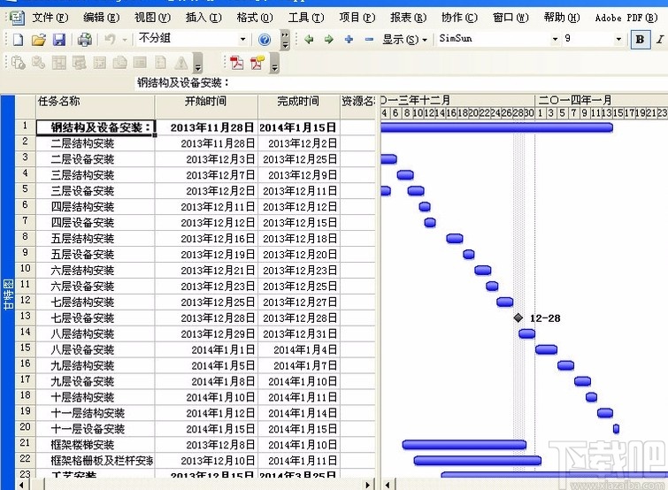Image resolution: width=668 pixels, height=490 pixels.
Task: Click the greyed warning triangle toolbar icon
Action: pyautogui.click(x=181, y=63)
